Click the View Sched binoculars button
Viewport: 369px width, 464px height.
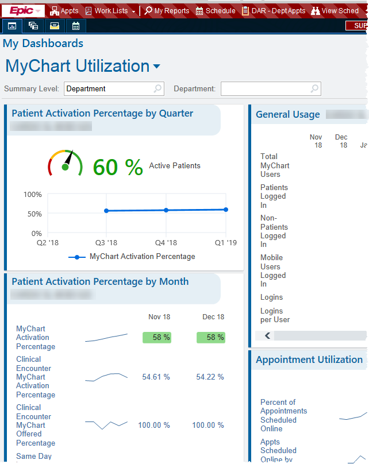(x=335, y=11)
